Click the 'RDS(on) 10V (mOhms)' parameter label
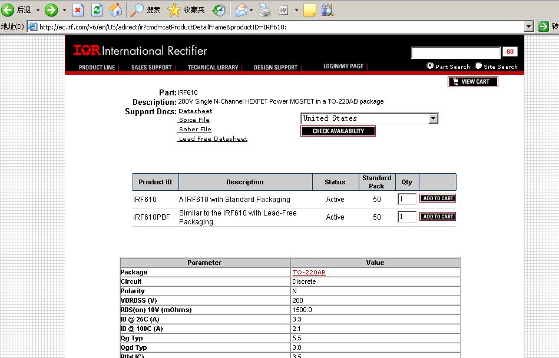559x358 pixels. (156, 310)
